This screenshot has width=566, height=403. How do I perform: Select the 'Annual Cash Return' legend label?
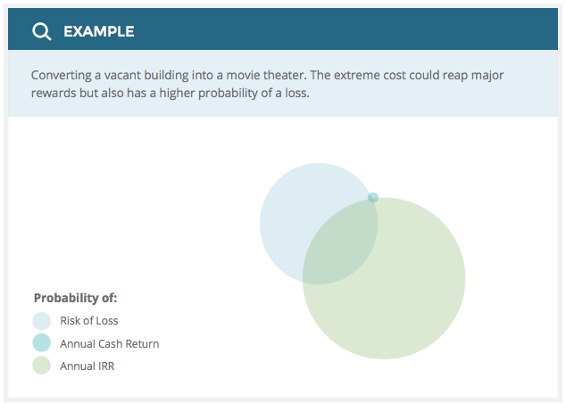110,343
